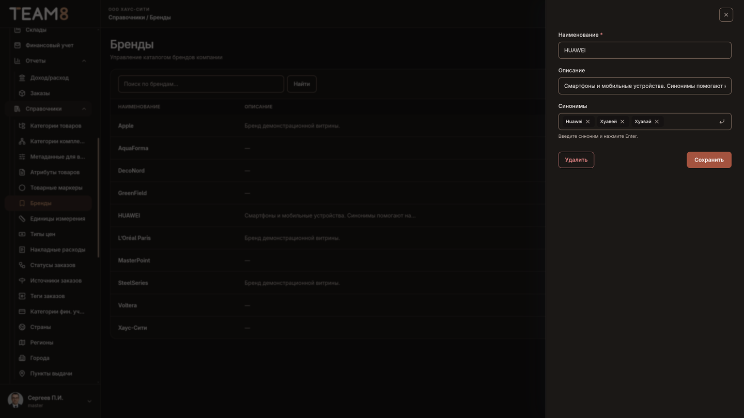Select the Apple brand row
Screen dimensions: 744x418
pos(328,126)
